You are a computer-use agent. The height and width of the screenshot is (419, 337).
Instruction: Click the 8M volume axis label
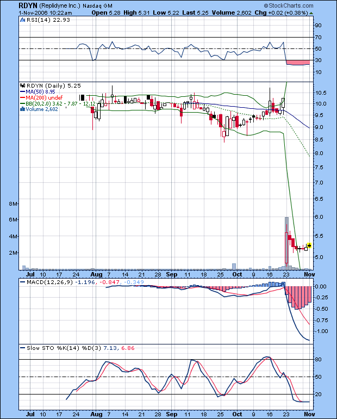(13, 204)
